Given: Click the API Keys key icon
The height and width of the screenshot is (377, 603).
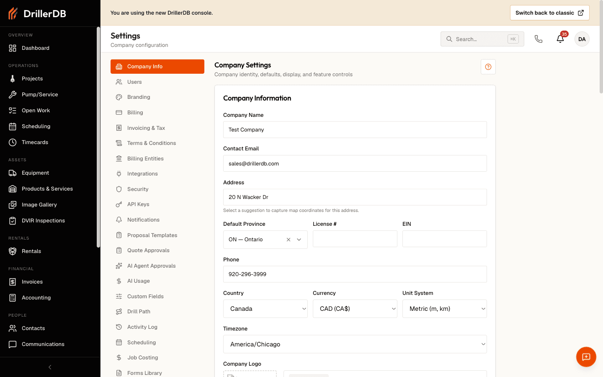Looking at the screenshot, I should point(119,204).
